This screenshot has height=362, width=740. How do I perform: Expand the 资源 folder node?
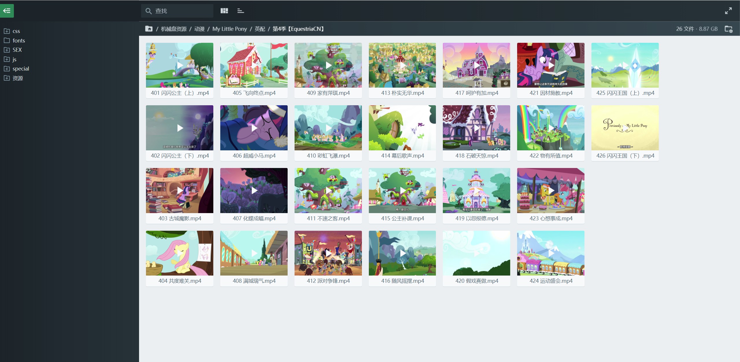click(7, 78)
